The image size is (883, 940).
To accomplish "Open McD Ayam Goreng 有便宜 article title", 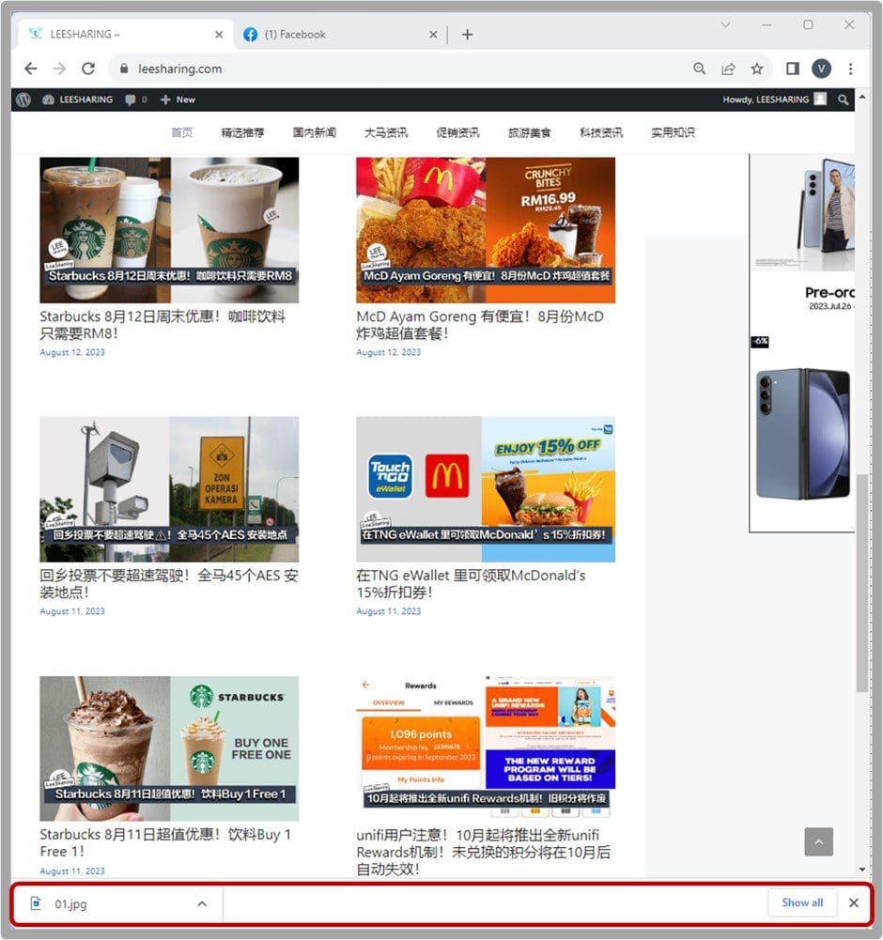I will point(480,324).
